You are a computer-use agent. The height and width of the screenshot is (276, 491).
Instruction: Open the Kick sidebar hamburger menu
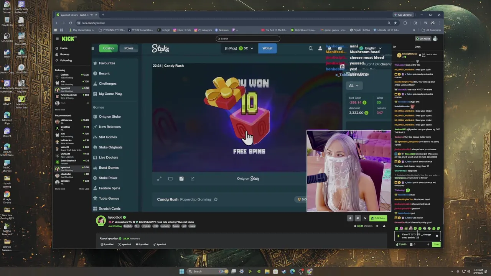tap(57, 39)
